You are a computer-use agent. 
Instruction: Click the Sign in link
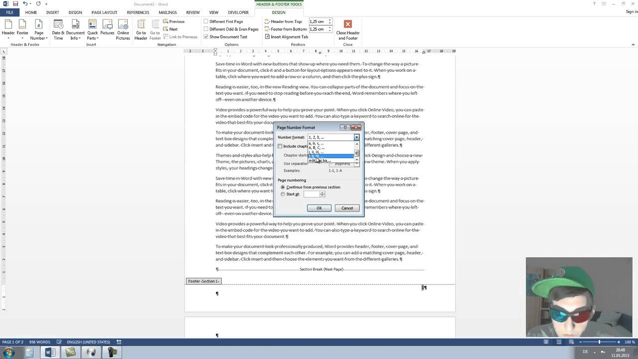tap(631, 12)
